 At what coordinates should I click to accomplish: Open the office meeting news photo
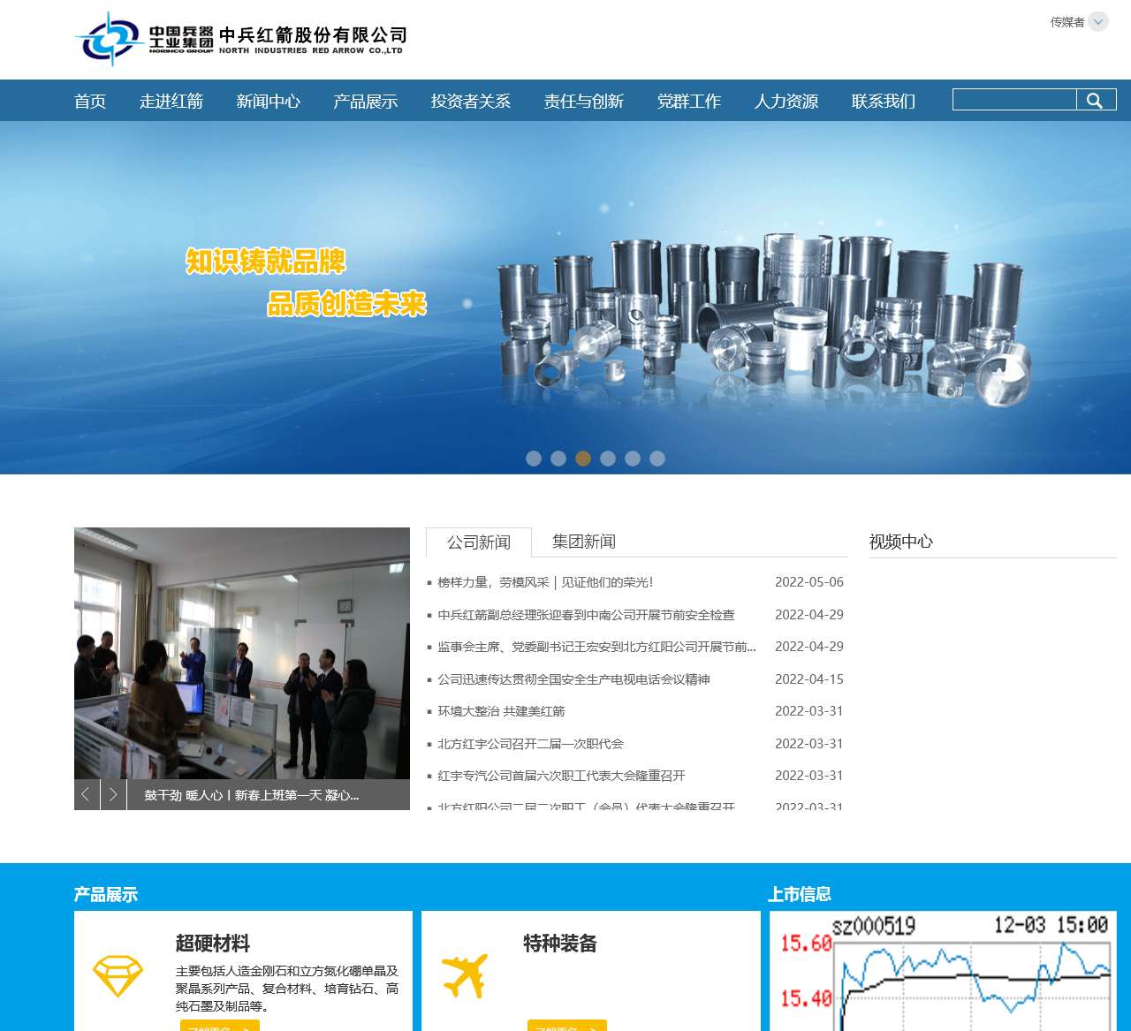(x=242, y=654)
